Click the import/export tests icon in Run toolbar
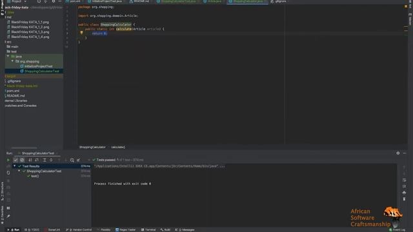The height and width of the screenshot is (232, 413). (78, 160)
